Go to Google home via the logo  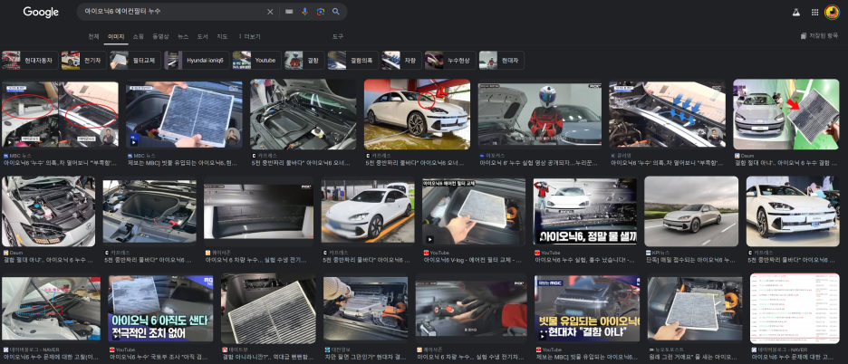click(x=41, y=12)
